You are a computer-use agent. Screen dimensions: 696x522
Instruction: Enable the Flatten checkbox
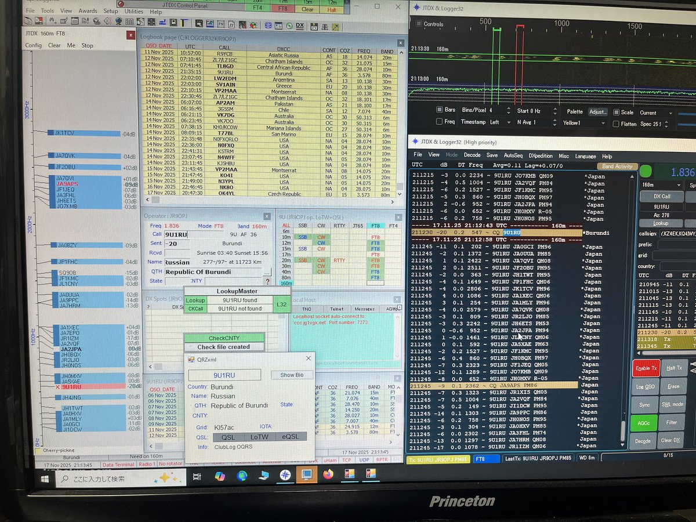pos(615,124)
